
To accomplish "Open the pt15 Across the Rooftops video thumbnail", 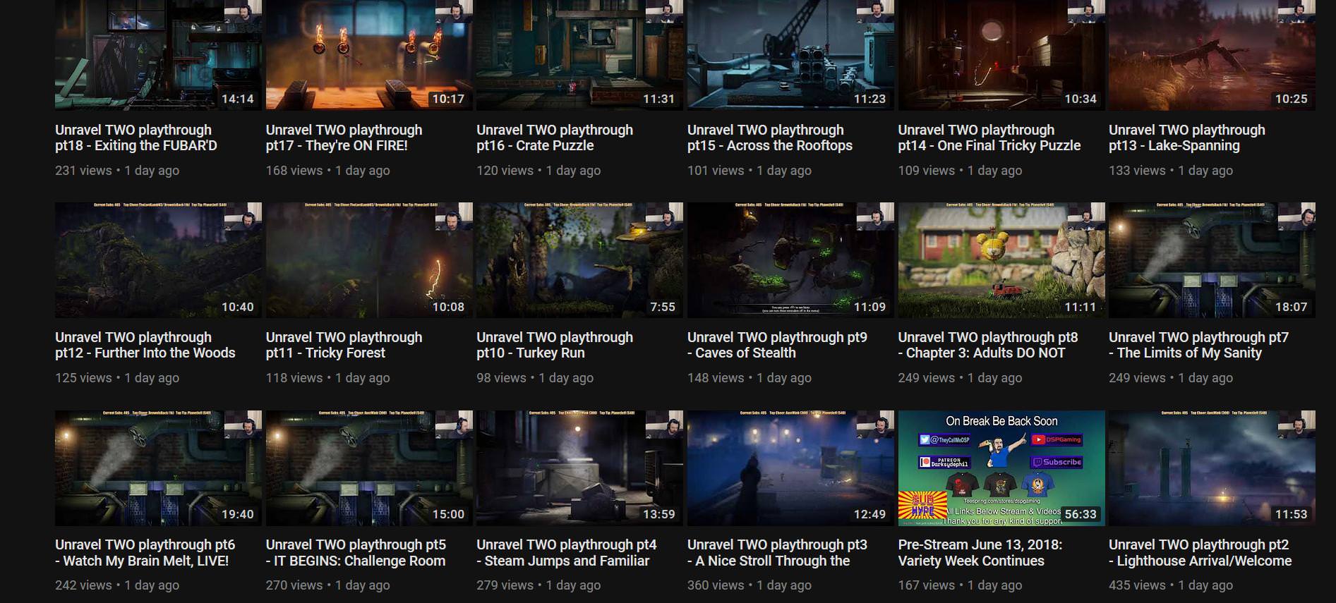I will [x=790, y=54].
